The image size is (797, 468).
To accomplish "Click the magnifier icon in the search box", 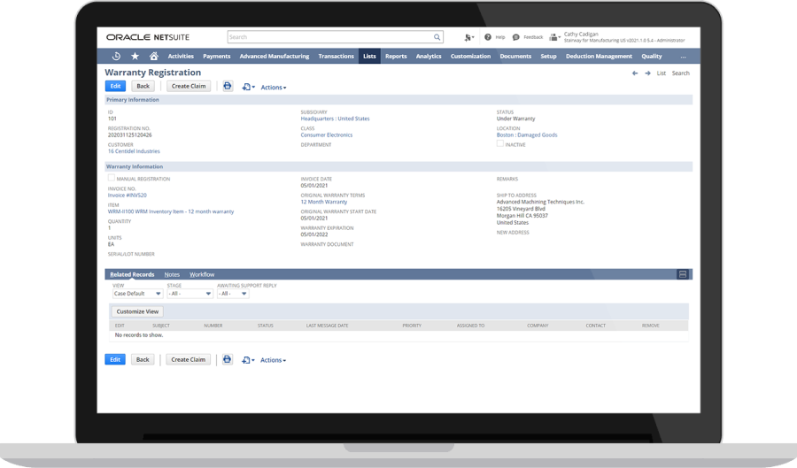I will point(437,37).
